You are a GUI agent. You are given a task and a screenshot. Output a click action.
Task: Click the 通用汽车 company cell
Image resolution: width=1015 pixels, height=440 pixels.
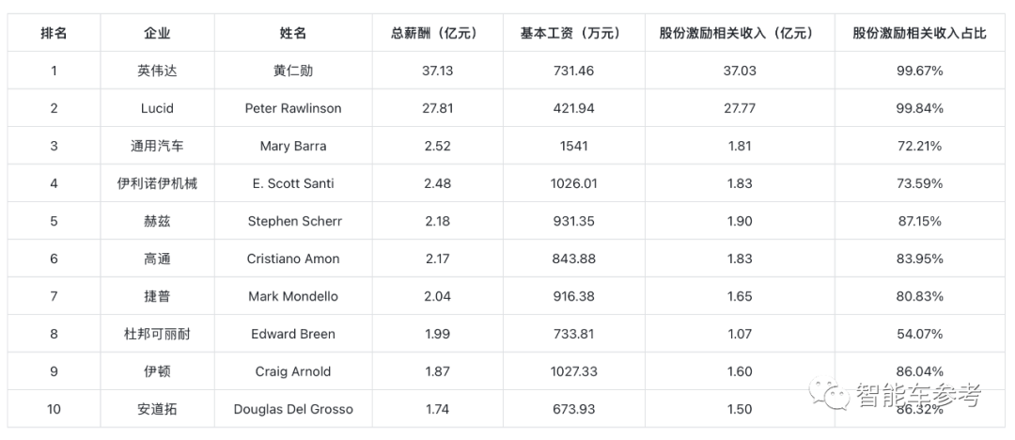tap(157, 146)
